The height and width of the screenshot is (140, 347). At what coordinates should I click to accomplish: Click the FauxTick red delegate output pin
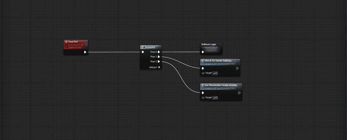pyautogui.click(x=86, y=44)
